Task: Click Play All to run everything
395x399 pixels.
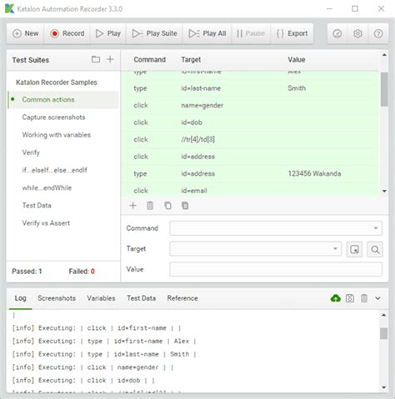Action: click(x=207, y=33)
